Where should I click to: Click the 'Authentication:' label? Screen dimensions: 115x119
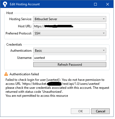21,51
